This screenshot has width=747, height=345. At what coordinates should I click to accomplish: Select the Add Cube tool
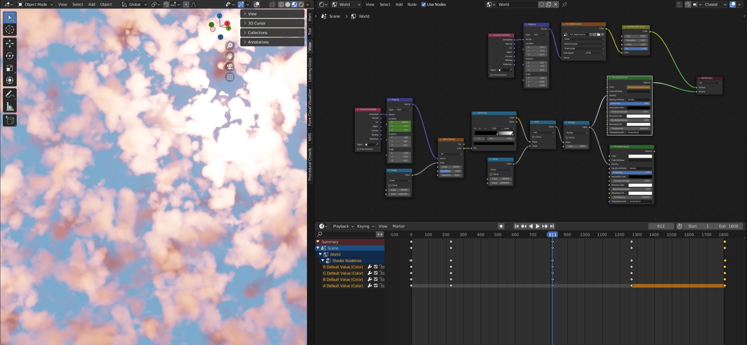pos(10,120)
